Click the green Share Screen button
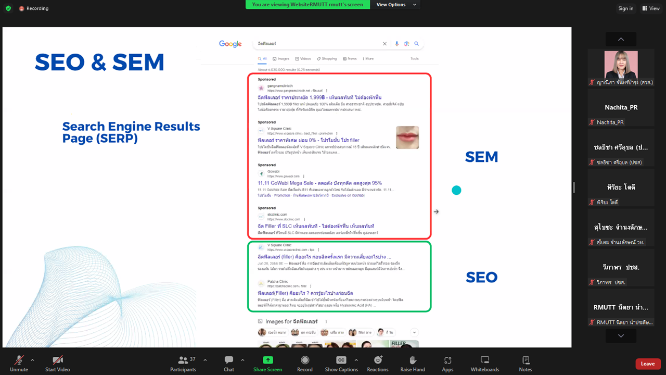 point(268,363)
